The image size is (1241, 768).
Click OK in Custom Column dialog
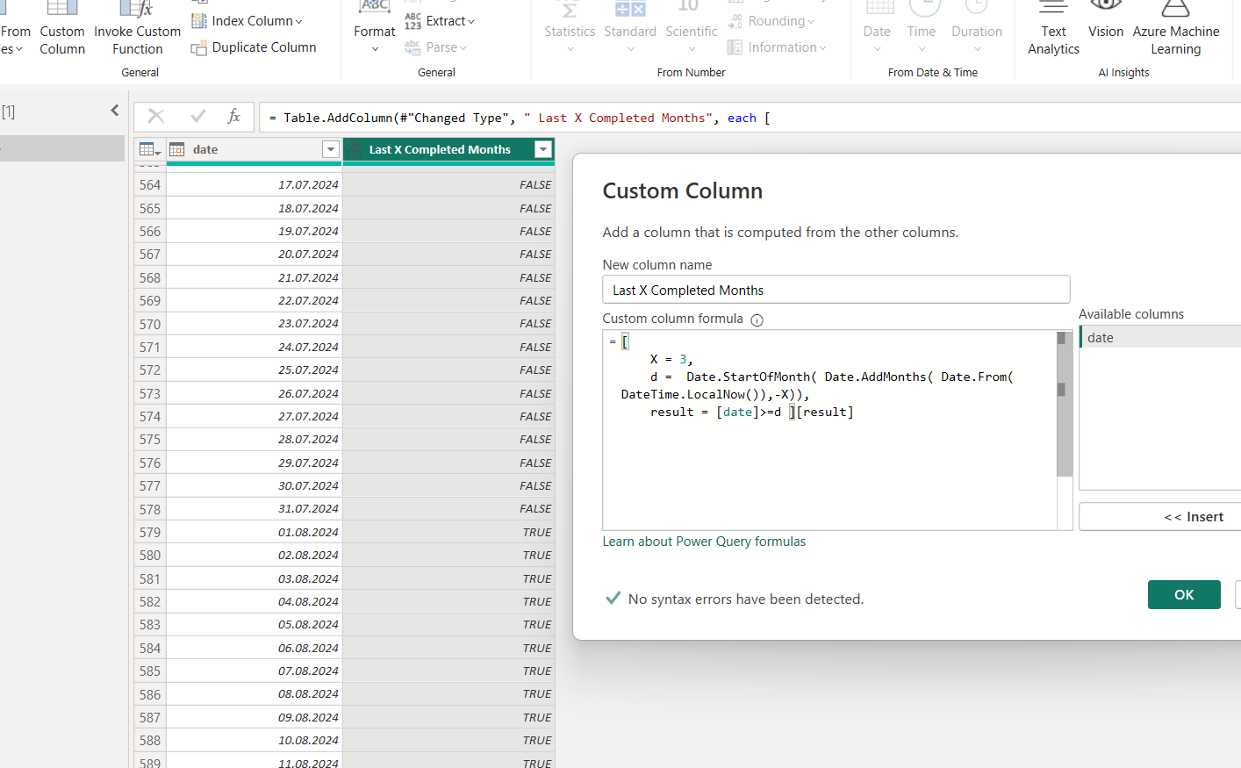tap(1184, 595)
